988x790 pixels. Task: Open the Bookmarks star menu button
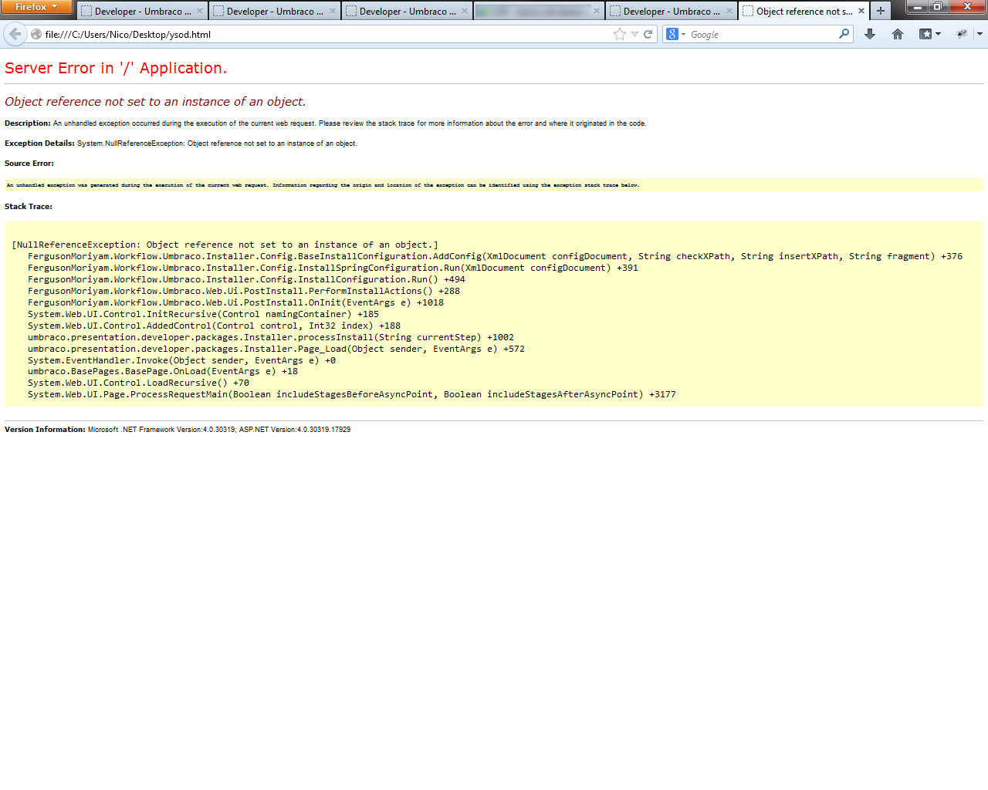tap(929, 34)
